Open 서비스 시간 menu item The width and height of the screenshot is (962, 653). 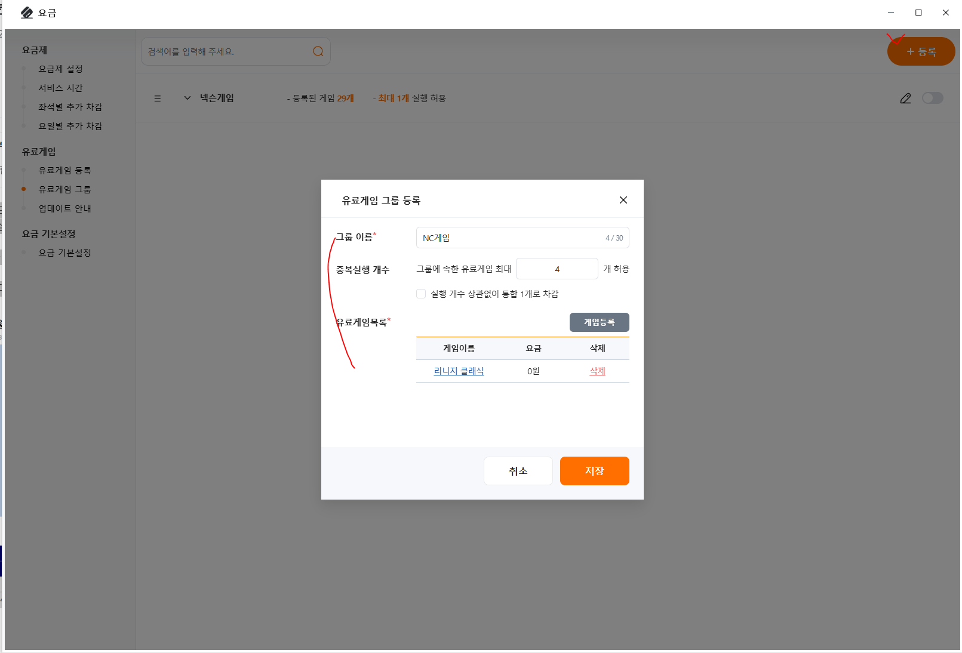[x=60, y=88]
